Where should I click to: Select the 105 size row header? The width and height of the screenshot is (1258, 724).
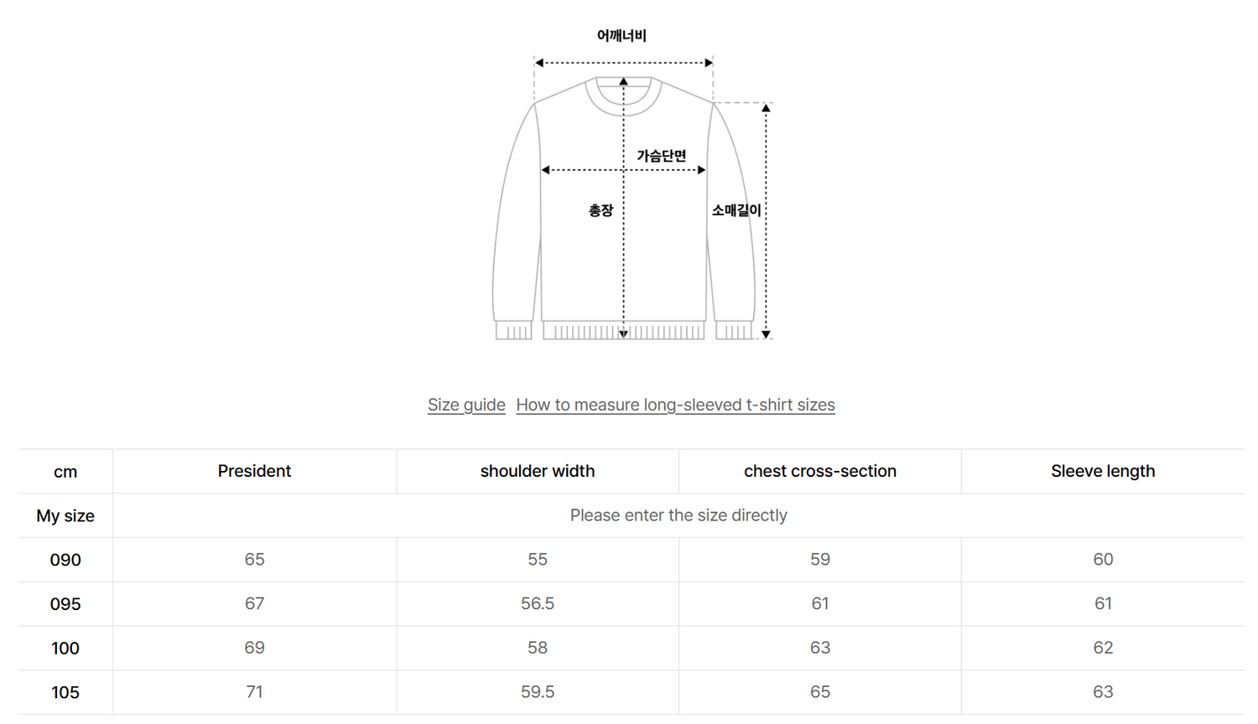click(x=65, y=692)
